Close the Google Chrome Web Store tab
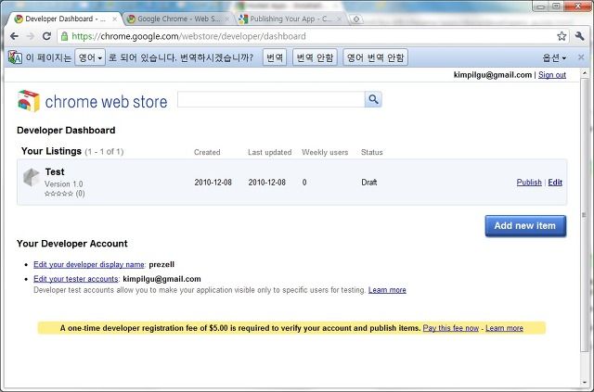The height and width of the screenshot is (392, 594). pyautogui.click(x=226, y=19)
